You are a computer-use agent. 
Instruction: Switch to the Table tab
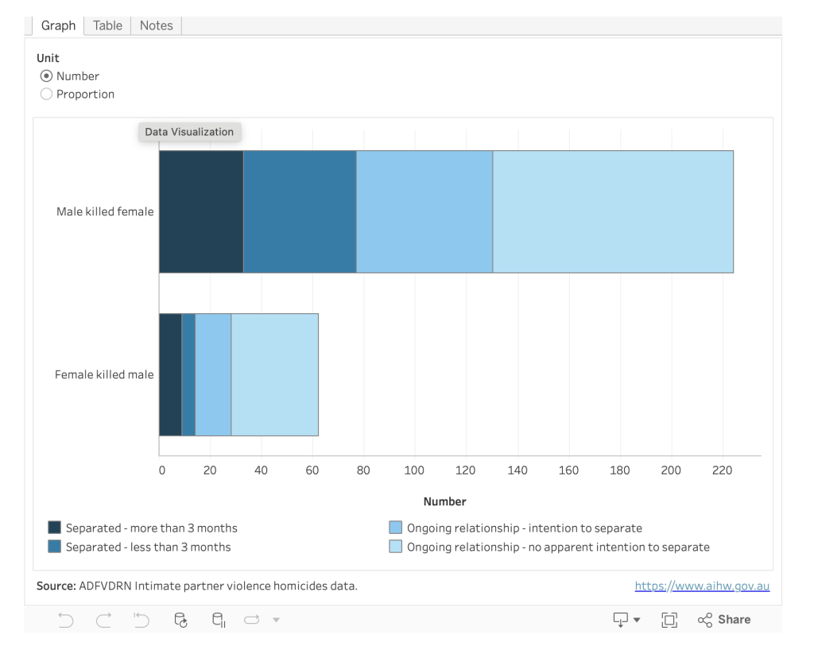(107, 25)
